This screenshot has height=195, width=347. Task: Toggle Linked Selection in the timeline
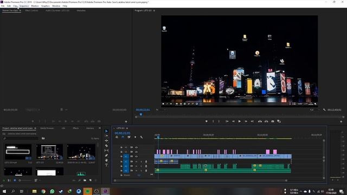129,137
